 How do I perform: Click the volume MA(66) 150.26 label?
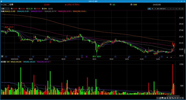(30, 62)
